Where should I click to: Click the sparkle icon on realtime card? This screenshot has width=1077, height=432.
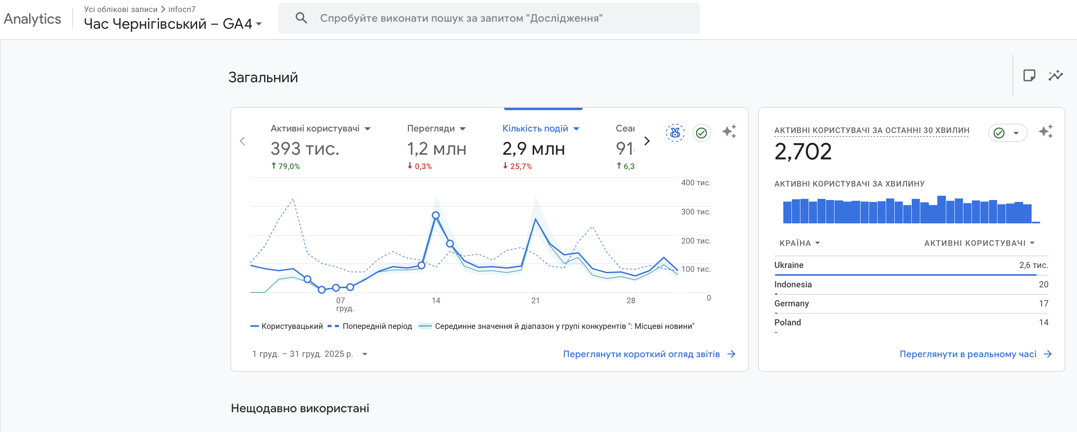(1046, 131)
